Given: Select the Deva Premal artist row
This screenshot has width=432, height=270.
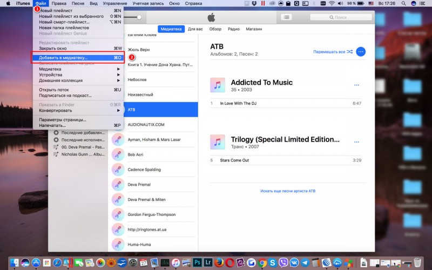Looking at the screenshot, I should [x=153, y=185].
